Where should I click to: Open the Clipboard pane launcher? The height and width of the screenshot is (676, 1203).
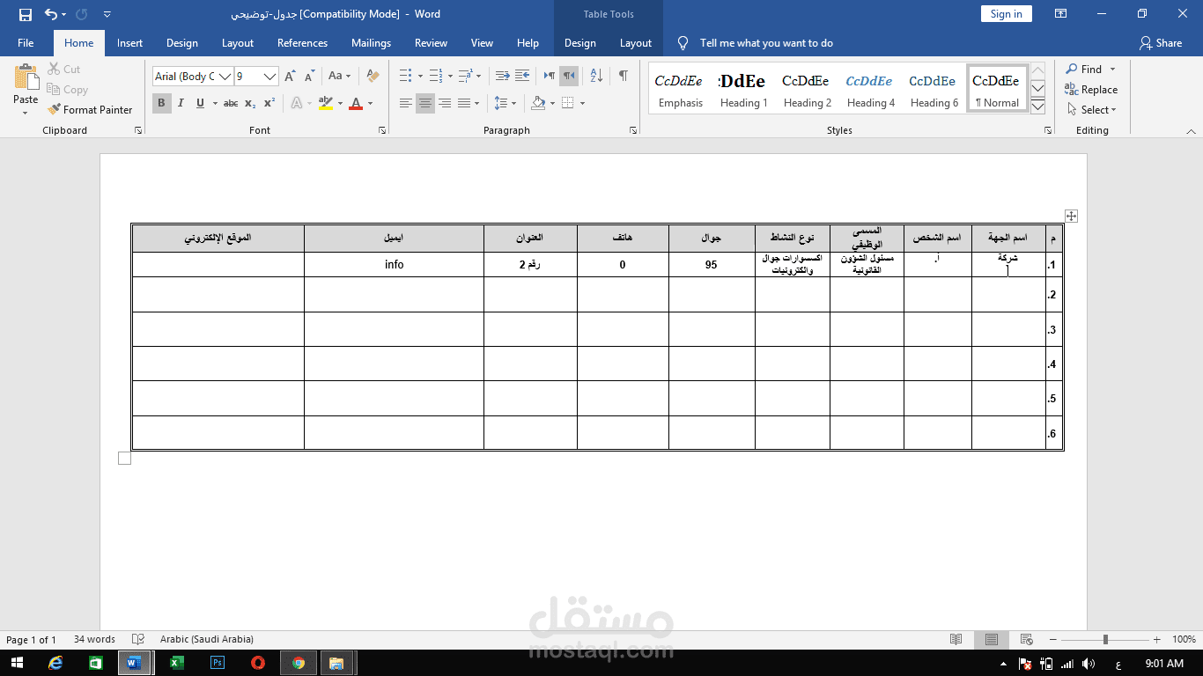[x=138, y=130]
